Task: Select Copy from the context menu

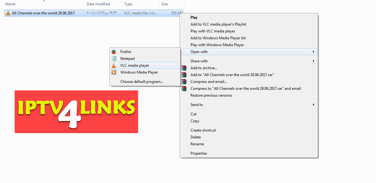Action: pyautogui.click(x=195, y=121)
